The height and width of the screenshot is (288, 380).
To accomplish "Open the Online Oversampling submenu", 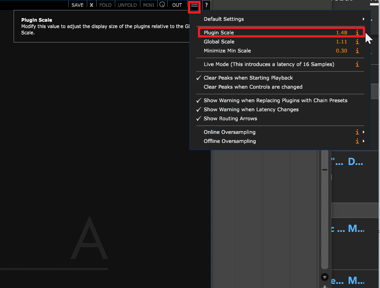I will (230, 132).
